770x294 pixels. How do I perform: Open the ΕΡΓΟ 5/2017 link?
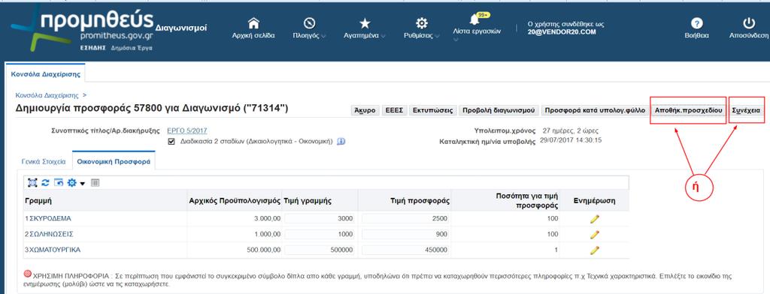(187, 130)
